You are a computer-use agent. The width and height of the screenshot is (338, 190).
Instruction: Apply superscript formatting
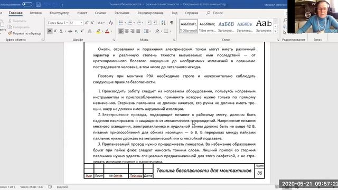click(82, 31)
